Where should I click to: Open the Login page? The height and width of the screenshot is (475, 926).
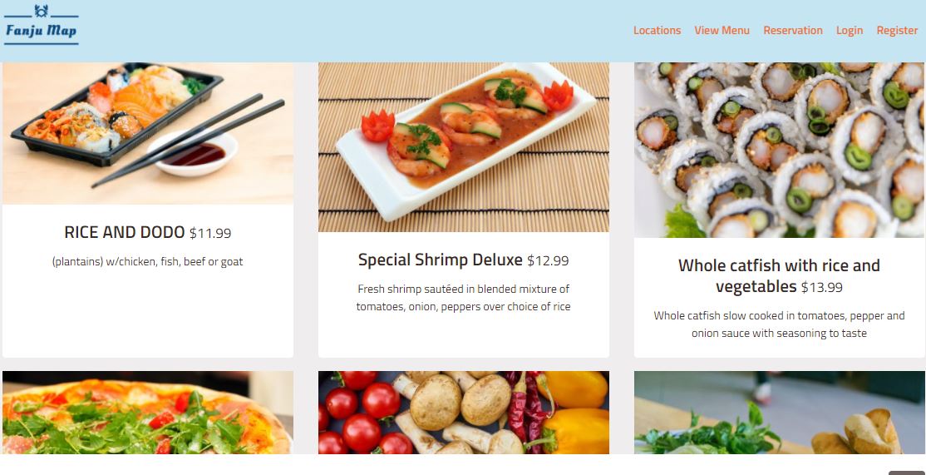[x=850, y=30]
